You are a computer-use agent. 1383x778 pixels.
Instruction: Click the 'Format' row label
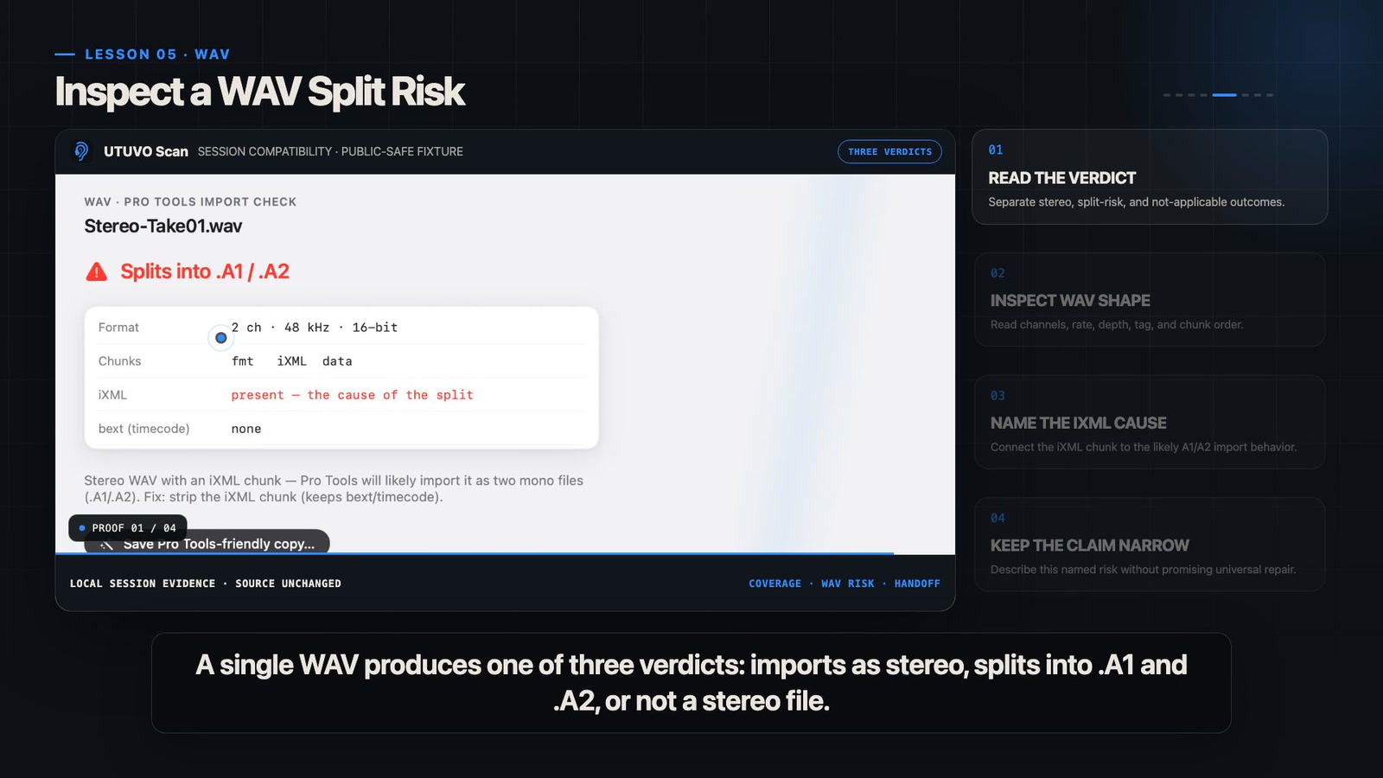point(118,328)
